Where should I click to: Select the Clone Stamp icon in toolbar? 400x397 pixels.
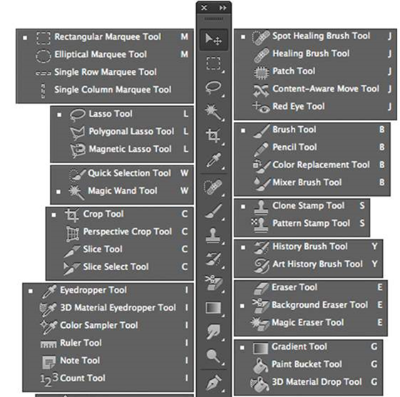pyautogui.click(x=212, y=235)
